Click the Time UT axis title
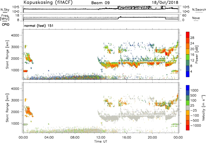Image resolution: width=206 pixels, height=143 pixels. tap(101, 141)
